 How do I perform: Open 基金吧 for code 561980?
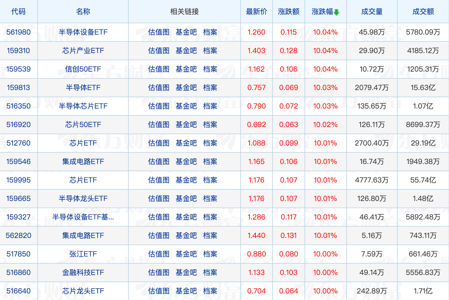[186, 32]
